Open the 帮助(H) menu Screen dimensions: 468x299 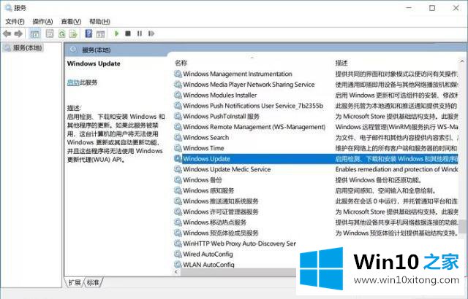pyautogui.click(x=99, y=21)
